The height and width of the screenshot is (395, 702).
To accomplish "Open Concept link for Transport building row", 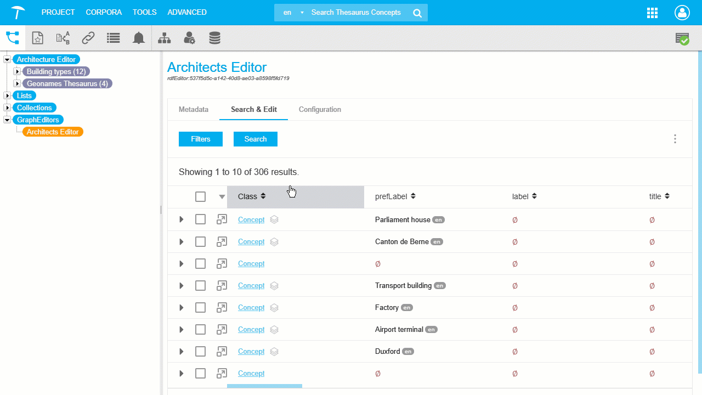I will tap(251, 285).
